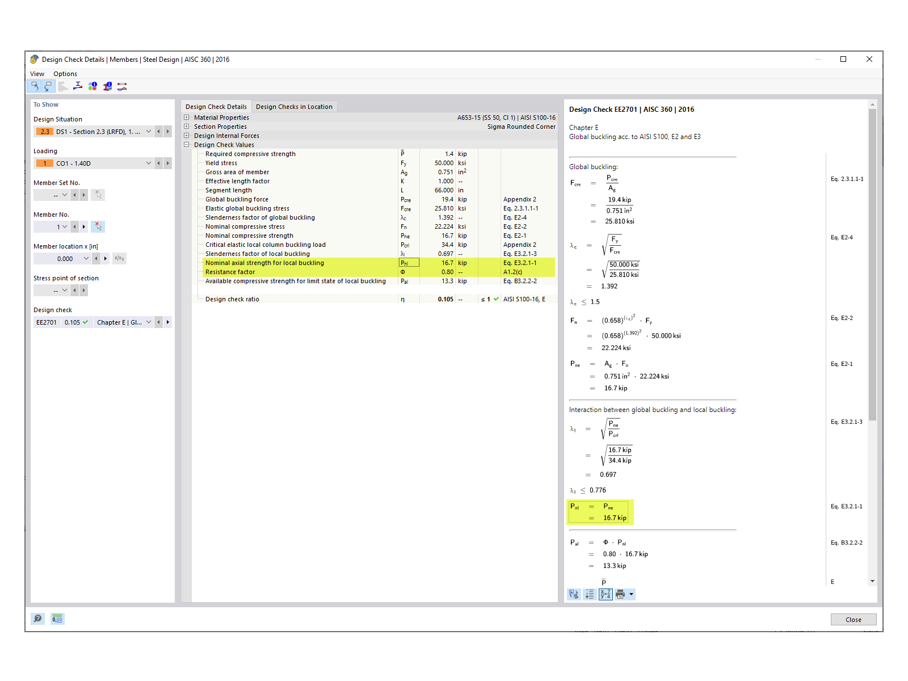Open the Design Situation dropdown
The width and height of the screenshot is (908, 681).
click(149, 132)
